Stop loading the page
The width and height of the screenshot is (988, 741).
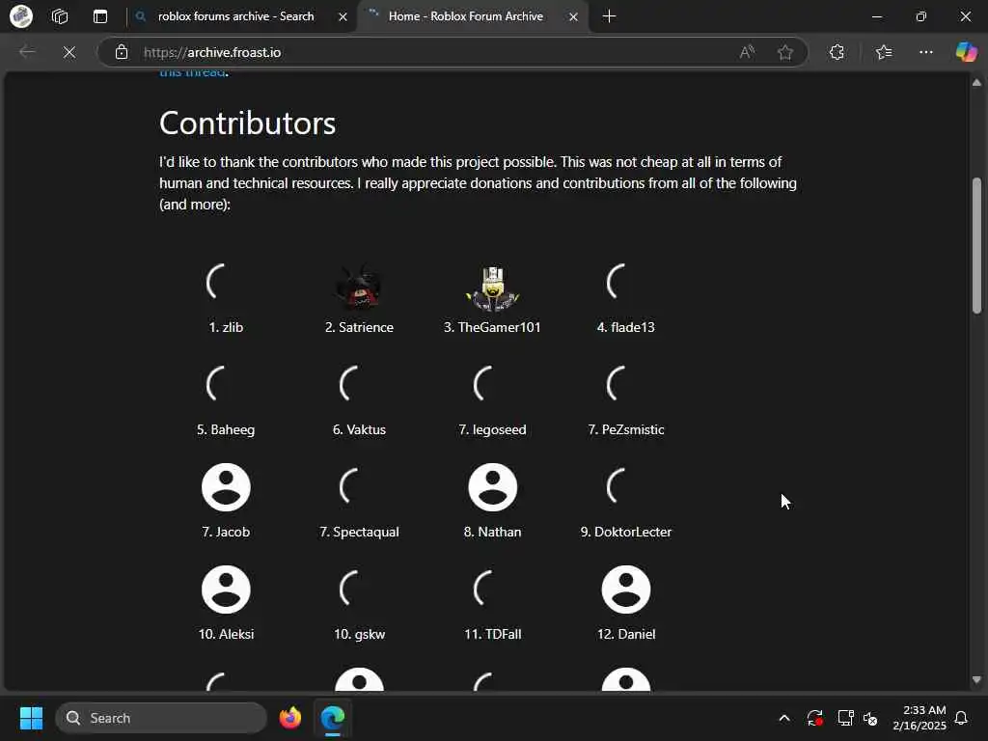(x=69, y=52)
